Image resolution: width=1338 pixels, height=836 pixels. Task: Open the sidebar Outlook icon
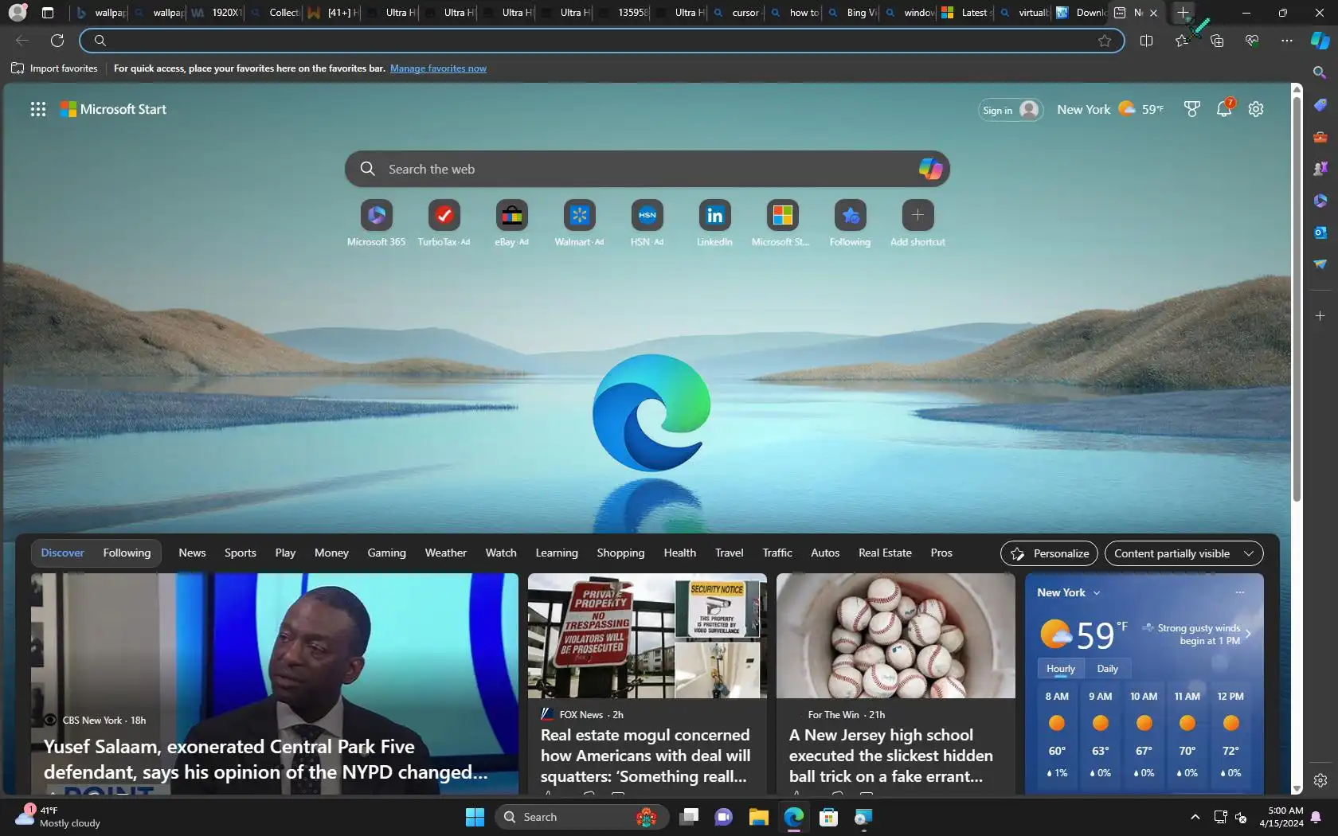pyautogui.click(x=1320, y=232)
